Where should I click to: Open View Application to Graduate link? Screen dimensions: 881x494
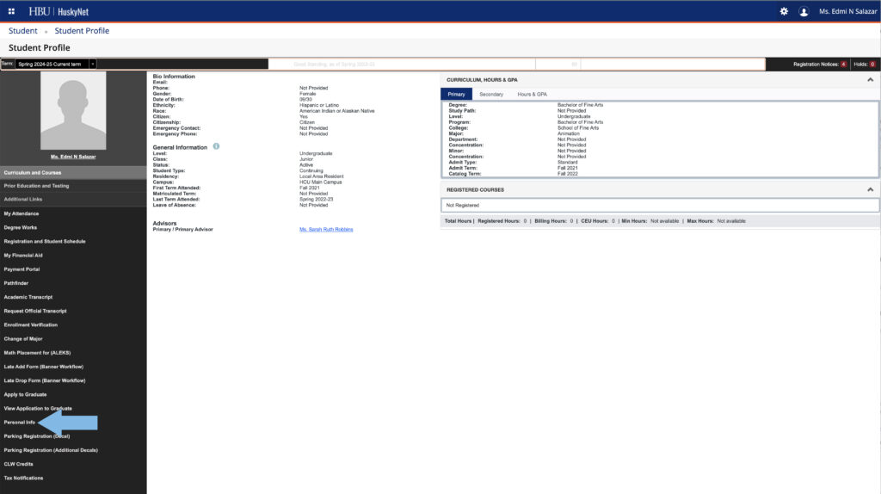[38, 409]
